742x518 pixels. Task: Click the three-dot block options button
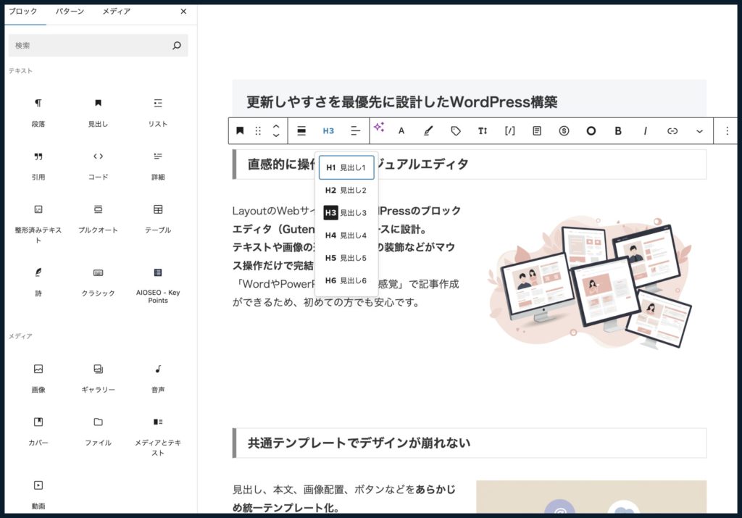[727, 130]
